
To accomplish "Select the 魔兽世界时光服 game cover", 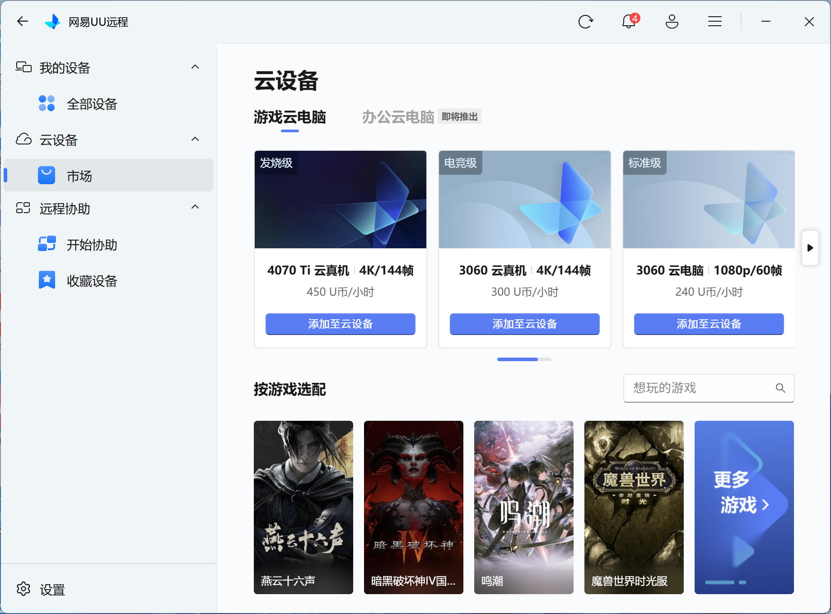I will (634, 507).
